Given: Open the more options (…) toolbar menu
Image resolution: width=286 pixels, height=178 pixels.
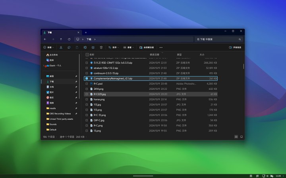Looking at the screenshot, I should (x=161, y=47).
